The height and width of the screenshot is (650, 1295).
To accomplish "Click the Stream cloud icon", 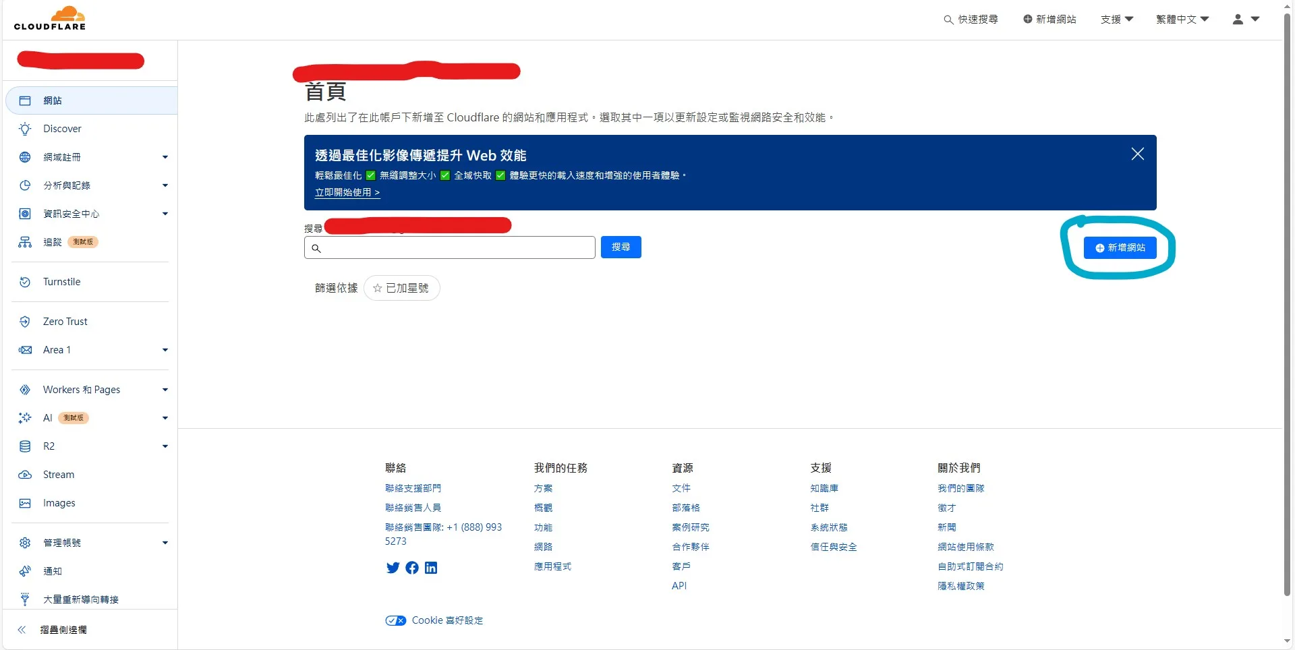I will [x=25, y=475].
